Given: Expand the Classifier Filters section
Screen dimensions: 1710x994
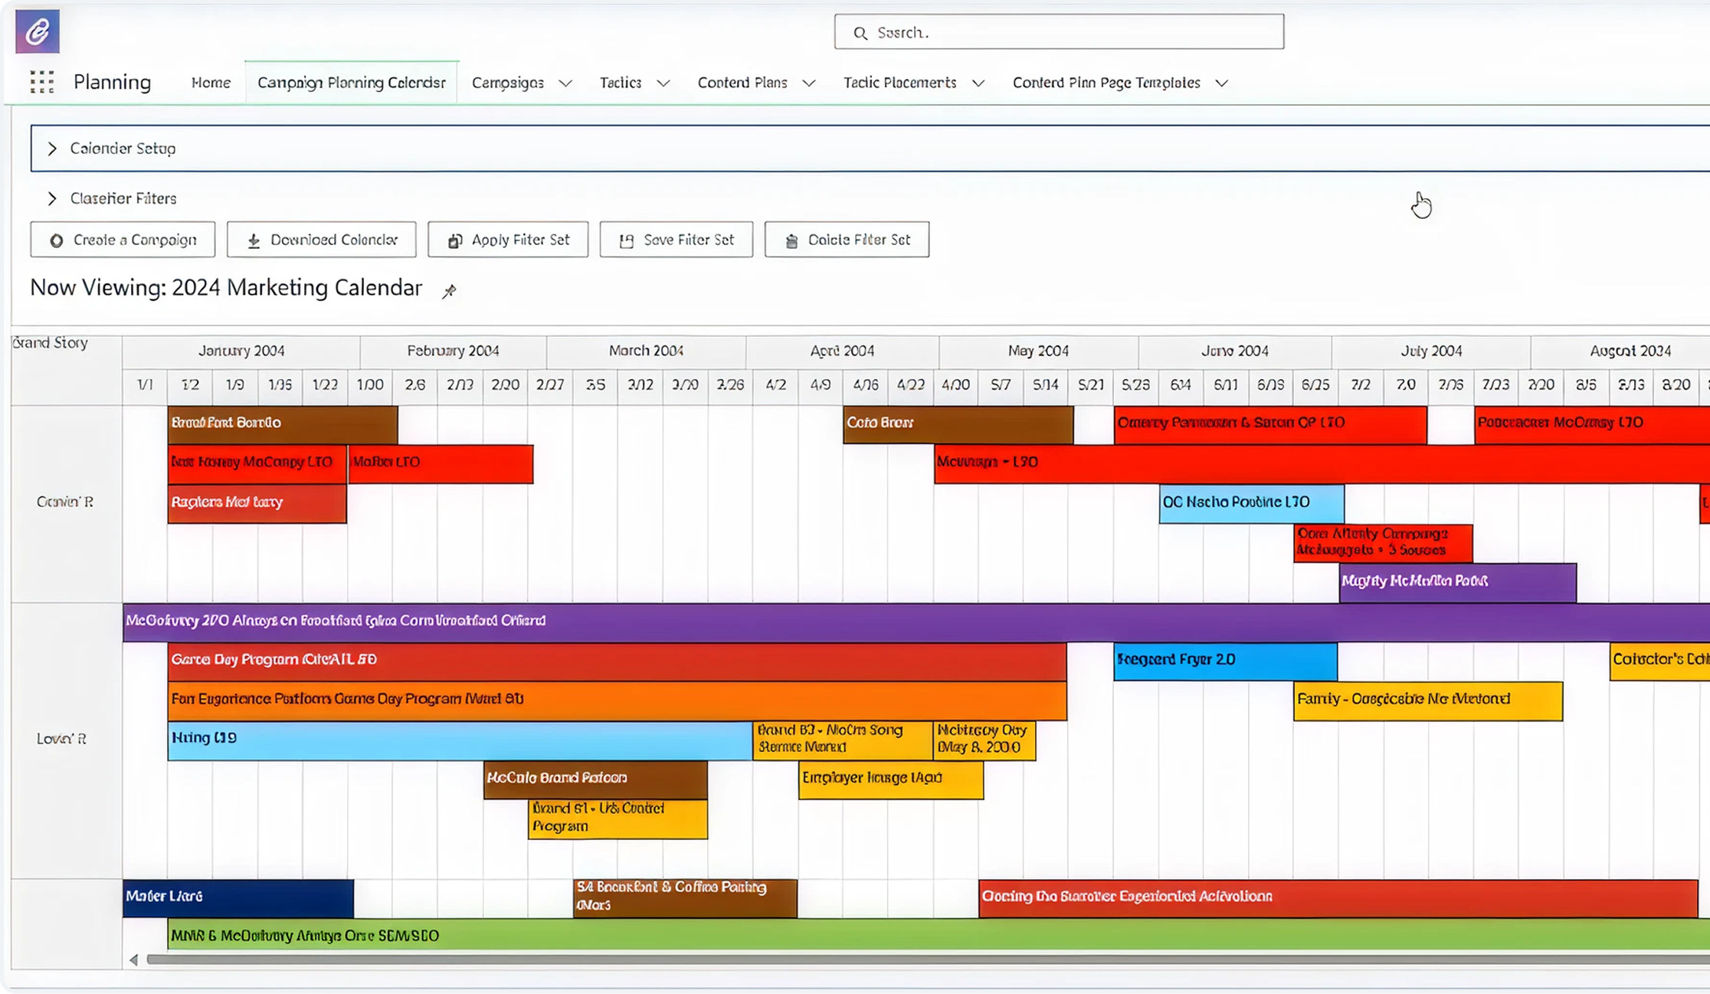Looking at the screenshot, I should tap(52, 198).
